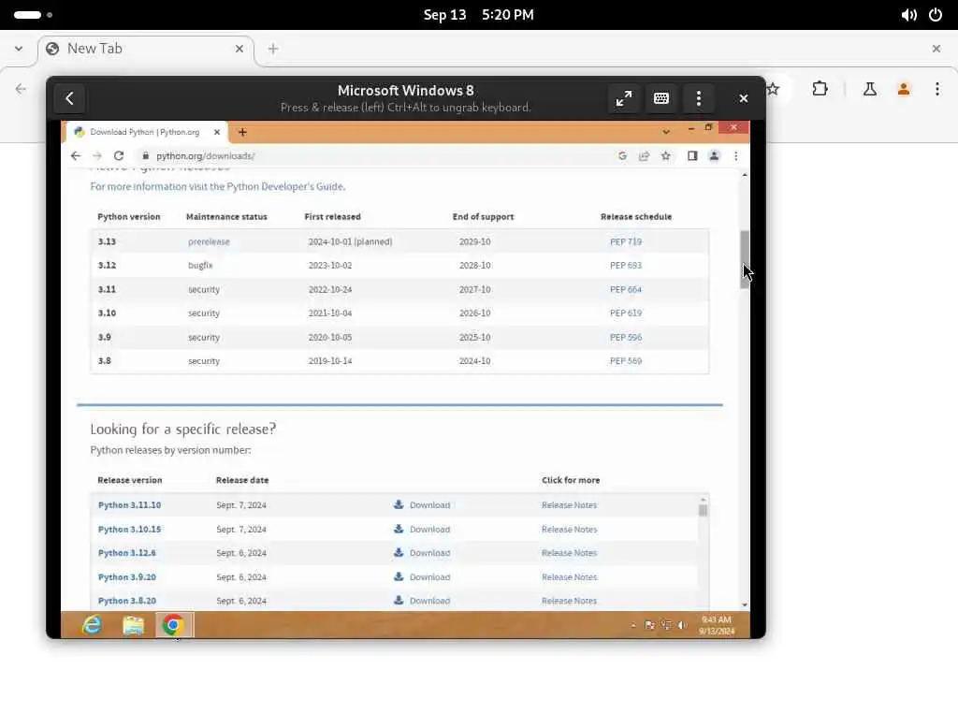Reload the python.org page in guest Chrome
958x728 pixels.
[119, 156]
